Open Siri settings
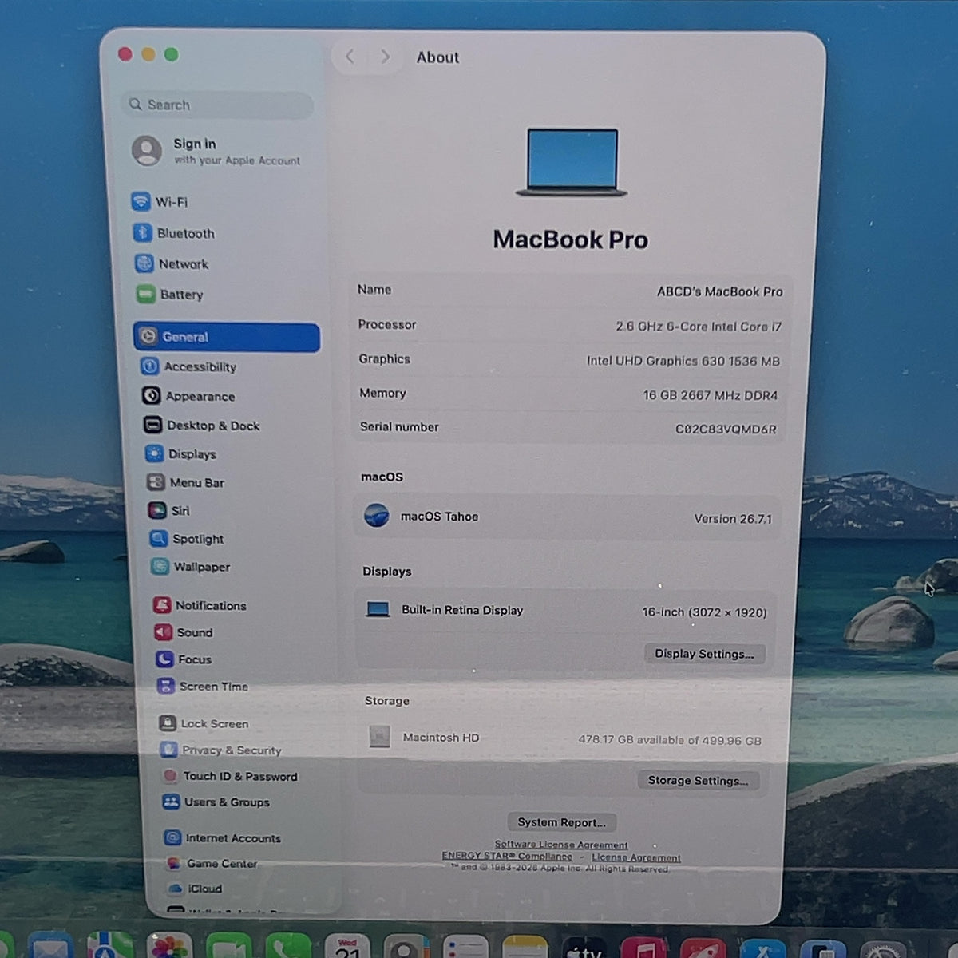Viewport: 958px width, 958px height. pyautogui.click(x=168, y=511)
